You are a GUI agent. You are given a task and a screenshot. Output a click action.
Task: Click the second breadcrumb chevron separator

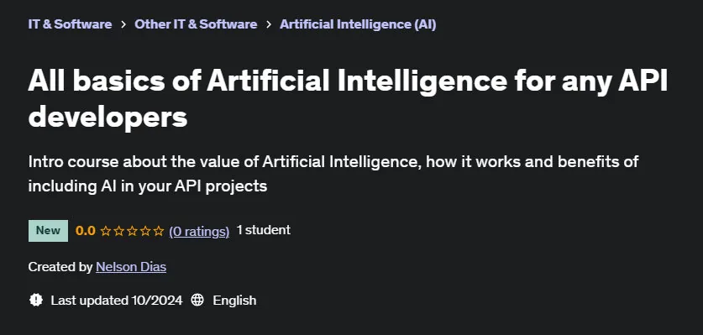point(269,24)
